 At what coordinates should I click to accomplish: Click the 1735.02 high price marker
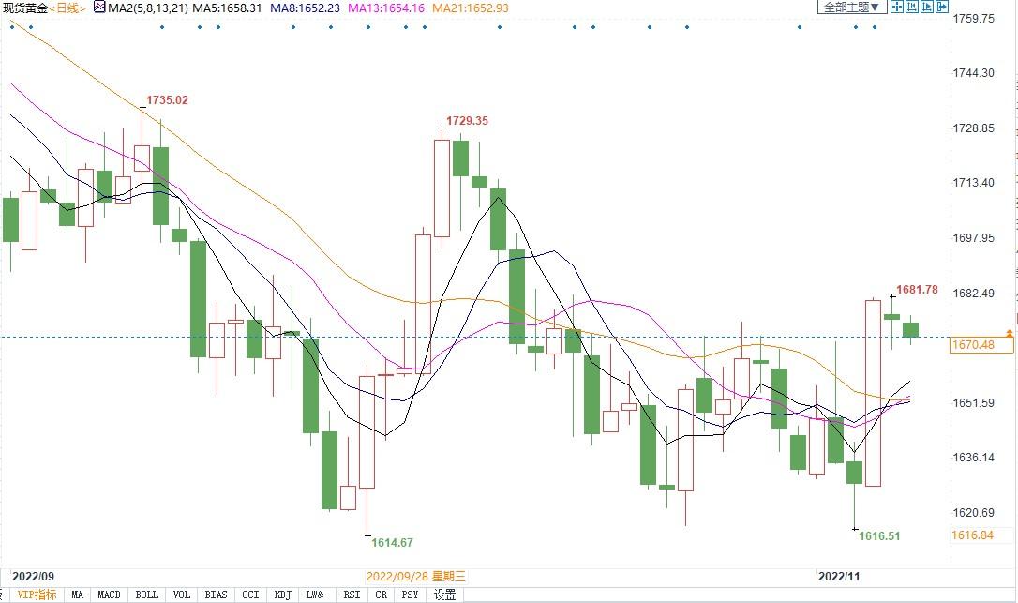point(167,100)
